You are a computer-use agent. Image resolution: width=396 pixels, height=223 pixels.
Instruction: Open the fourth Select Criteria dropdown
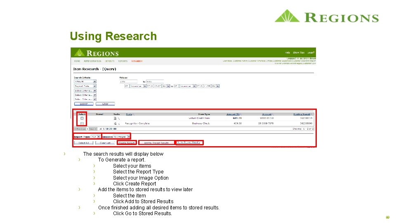pos(85,95)
